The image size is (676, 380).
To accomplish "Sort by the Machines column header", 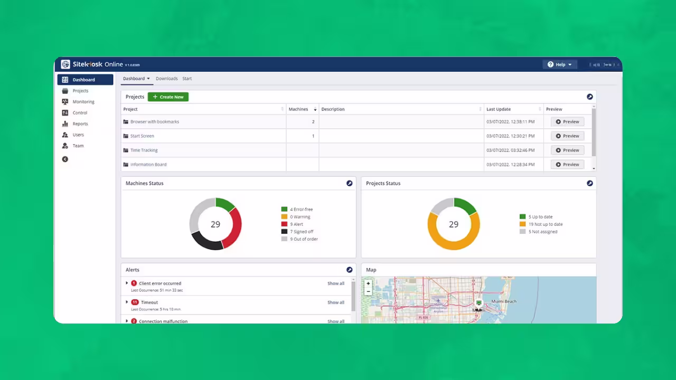I will [302, 109].
